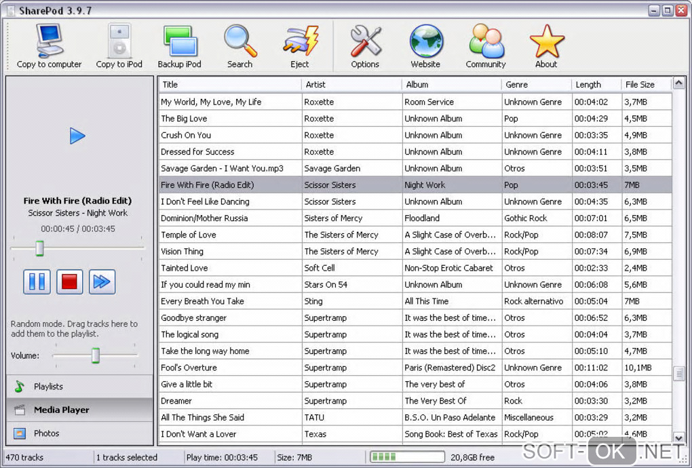Switch to the Playlists panel
This screenshot has width=692, height=468.
[x=79, y=387]
